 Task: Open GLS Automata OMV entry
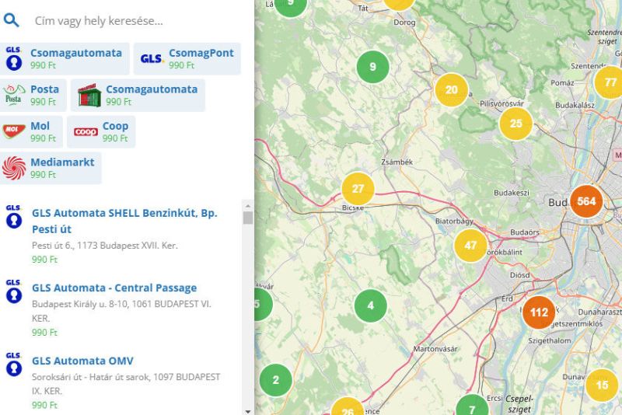click(82, 361)
